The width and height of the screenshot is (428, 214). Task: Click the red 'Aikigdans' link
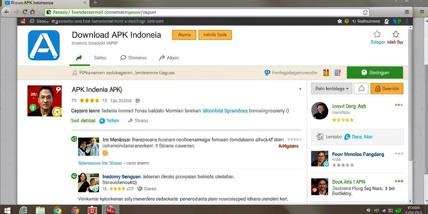click(288, 146)
